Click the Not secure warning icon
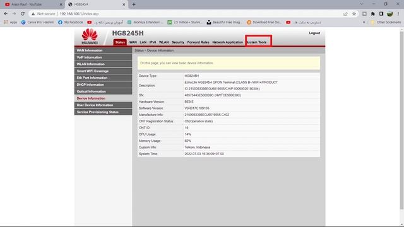 click(x=33, y=14)
